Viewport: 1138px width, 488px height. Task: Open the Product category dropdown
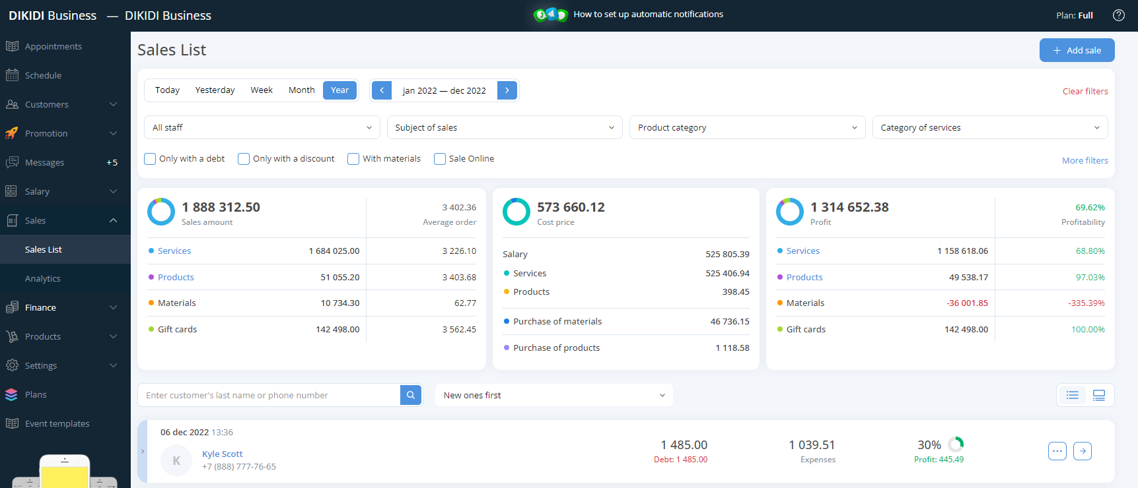click(748, 127)
